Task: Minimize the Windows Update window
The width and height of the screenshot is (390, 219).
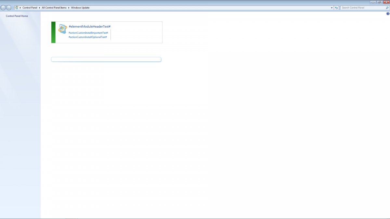Action: [x=373, y=2]
